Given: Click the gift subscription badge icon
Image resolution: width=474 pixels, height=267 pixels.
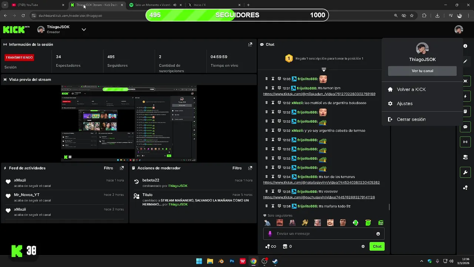Looking at the screenshot, I should (289, 58).
